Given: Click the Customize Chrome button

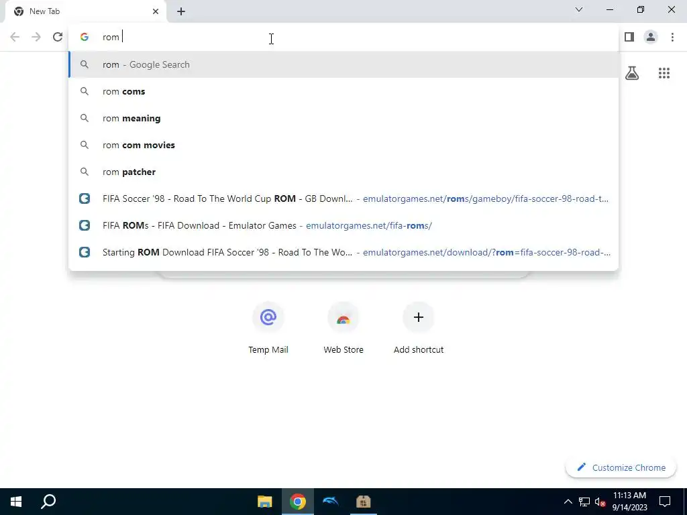Looking at the screenshot, I should coord(622,467).
